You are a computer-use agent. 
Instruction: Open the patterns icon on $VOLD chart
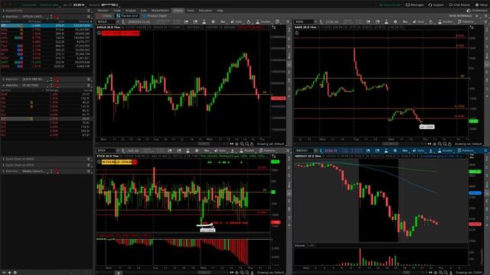pyautogui.click(x=277, y=22)
